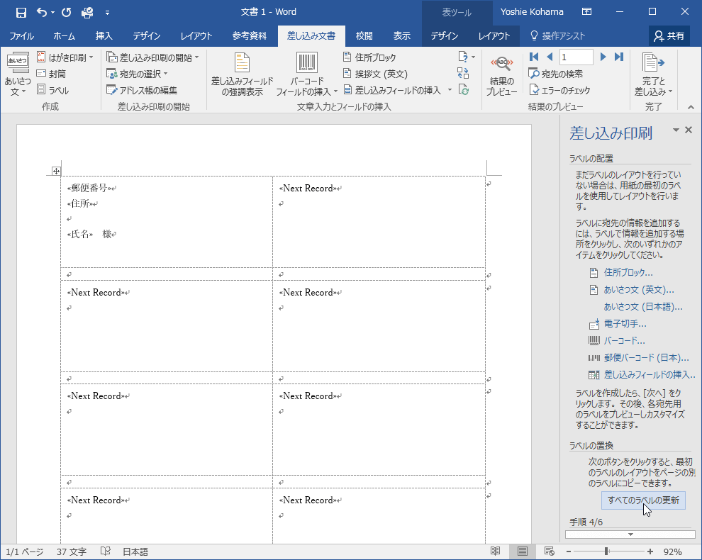This screenshot has width=702, height=560.
Task: Switch to Web Layout view
Action: coord(550,551)
